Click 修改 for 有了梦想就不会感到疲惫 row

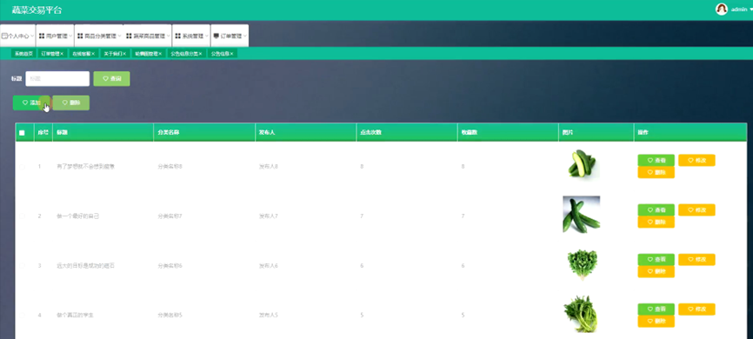[x=696, y=161]
